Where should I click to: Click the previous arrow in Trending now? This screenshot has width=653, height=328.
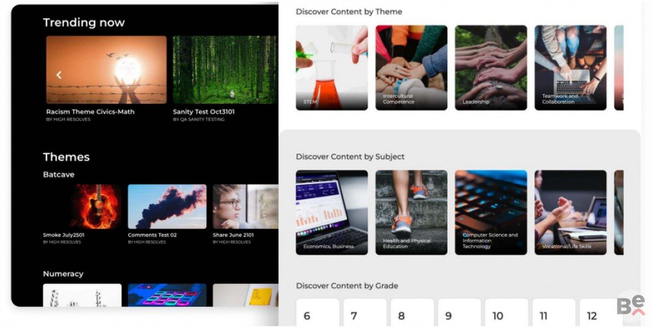pos(59,75)
